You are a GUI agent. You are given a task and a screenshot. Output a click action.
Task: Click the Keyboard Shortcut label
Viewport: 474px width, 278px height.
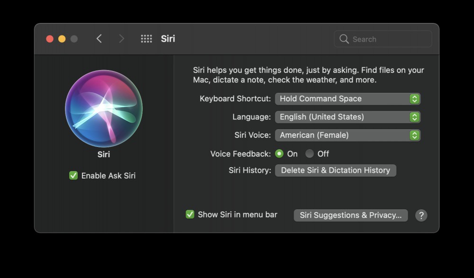pyautogui.click(x=235, y=99)
